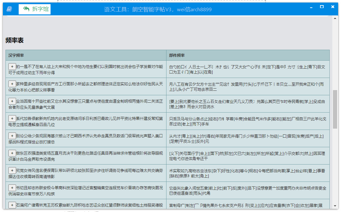Select component cell starting 月八工在有
The width and height of the screenshot is (341, 212).
[x=248, y=87]
